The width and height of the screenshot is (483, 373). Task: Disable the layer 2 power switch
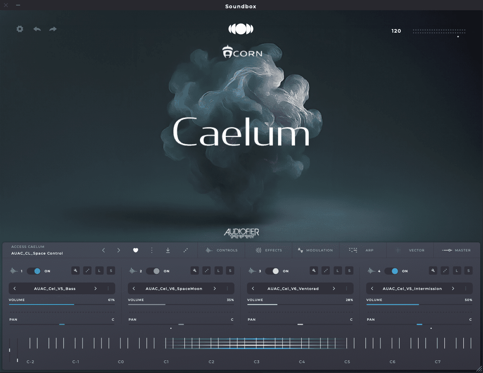(153, 271)
